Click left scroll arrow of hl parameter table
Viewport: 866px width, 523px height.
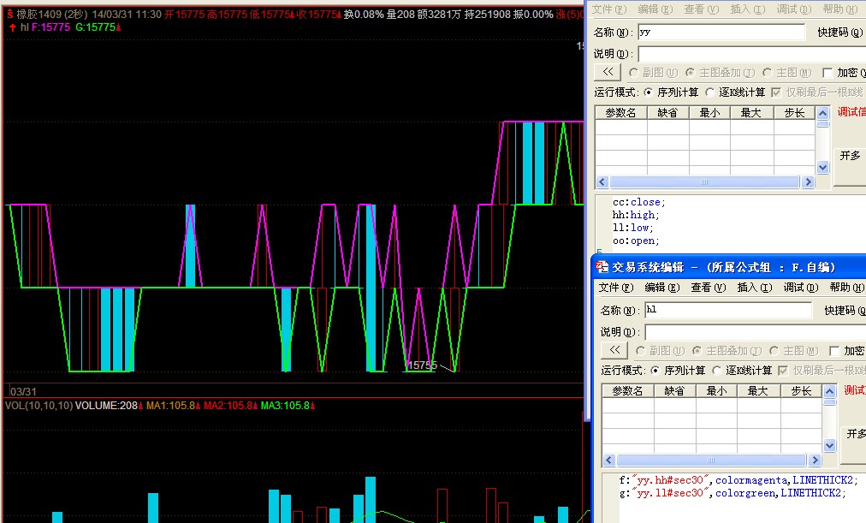pos(608,460)
